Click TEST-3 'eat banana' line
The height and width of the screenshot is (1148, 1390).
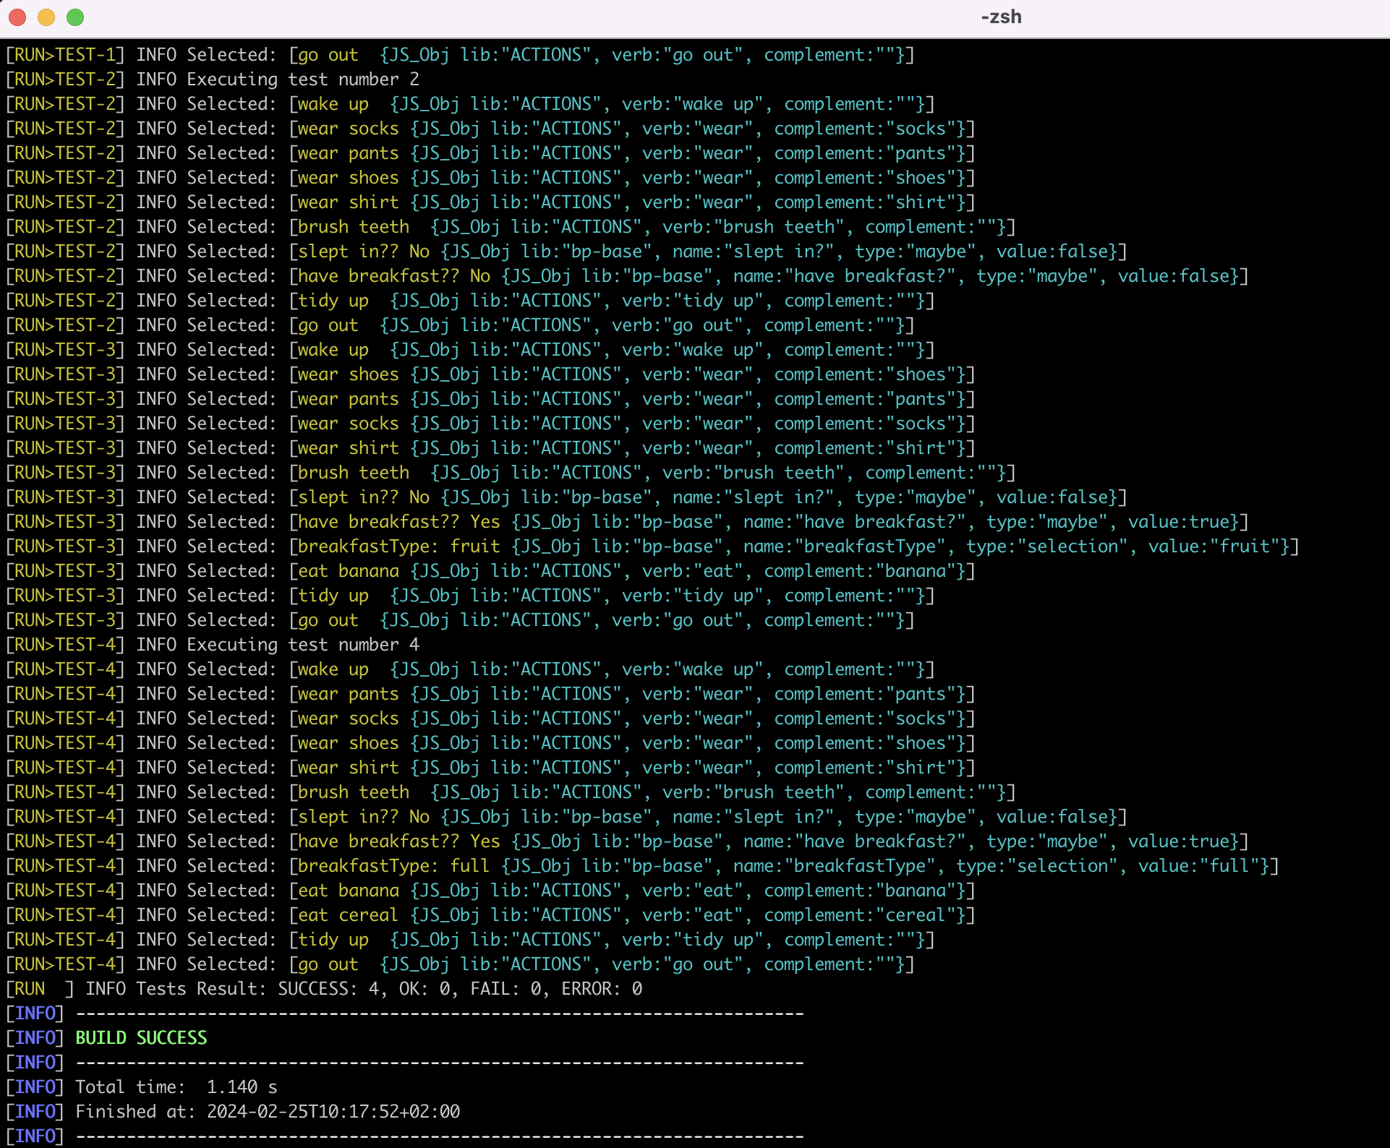tap(491, 571)
